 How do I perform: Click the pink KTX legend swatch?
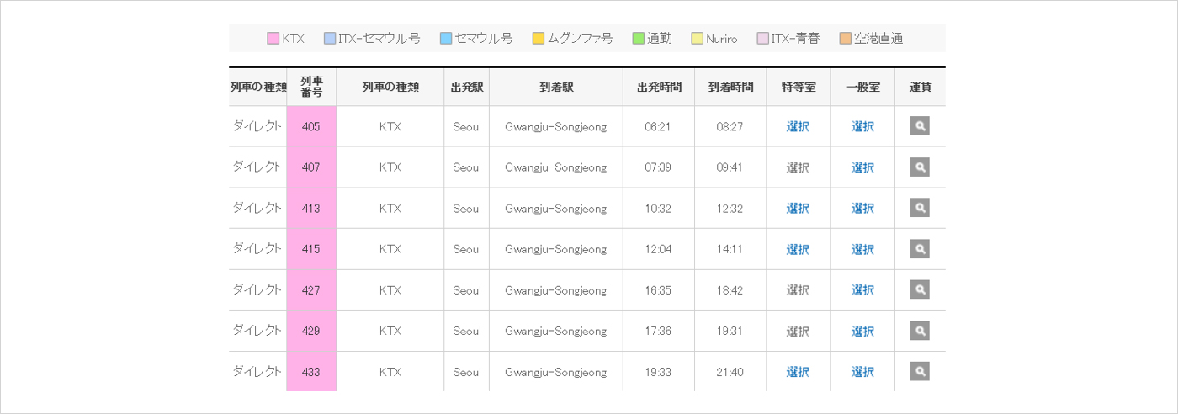(x=273, y=39)
